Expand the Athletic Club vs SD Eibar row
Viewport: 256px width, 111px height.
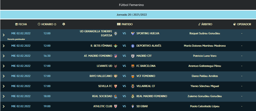[x=4, y=106]
